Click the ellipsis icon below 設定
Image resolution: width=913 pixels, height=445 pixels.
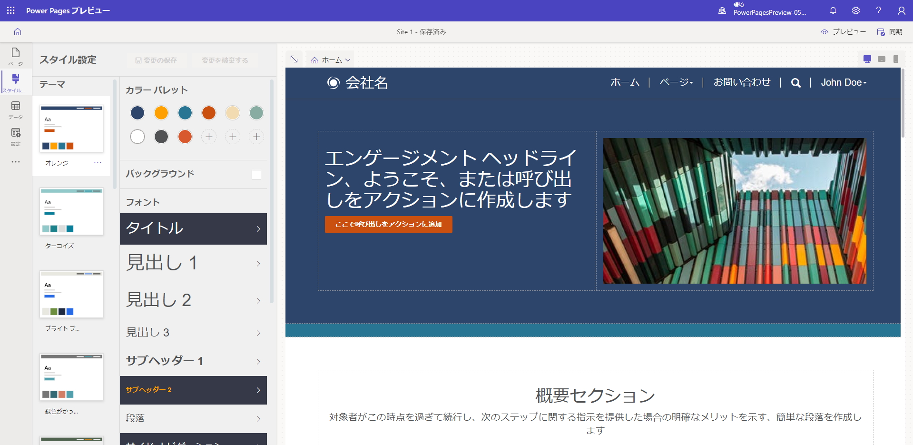[16, 162]
